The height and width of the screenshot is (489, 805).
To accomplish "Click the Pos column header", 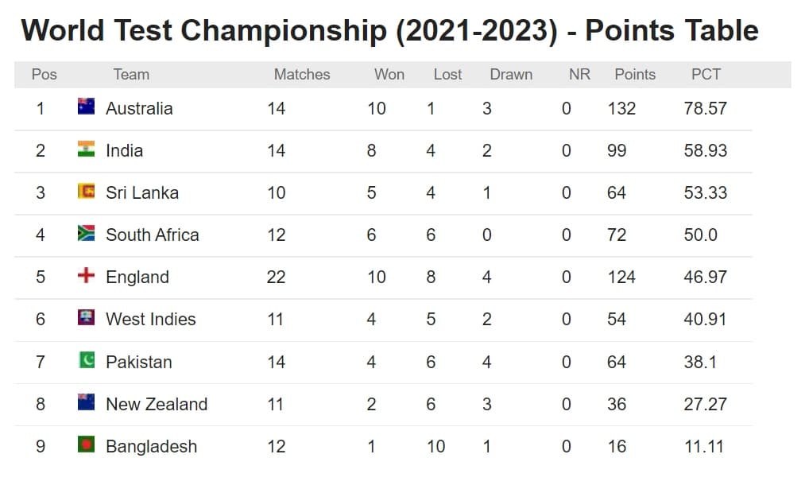I will (45, 75).
